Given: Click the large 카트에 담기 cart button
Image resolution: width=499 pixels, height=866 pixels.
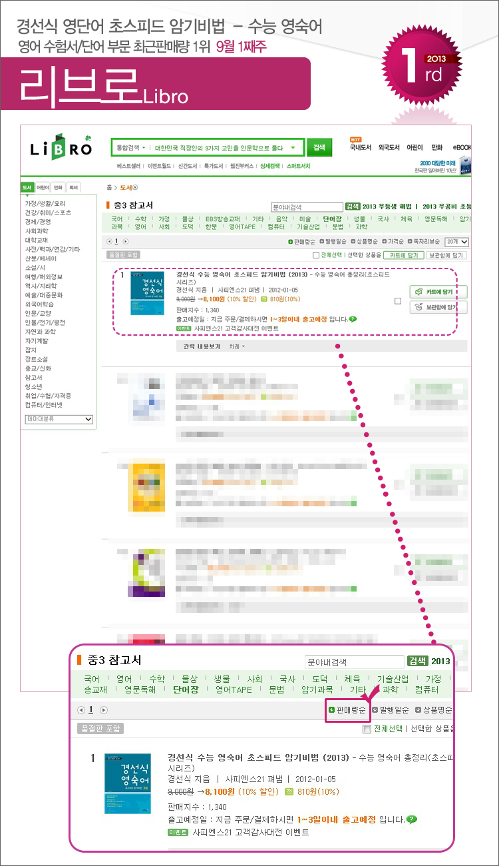Looking at the screenshot, I should point(438,292).
